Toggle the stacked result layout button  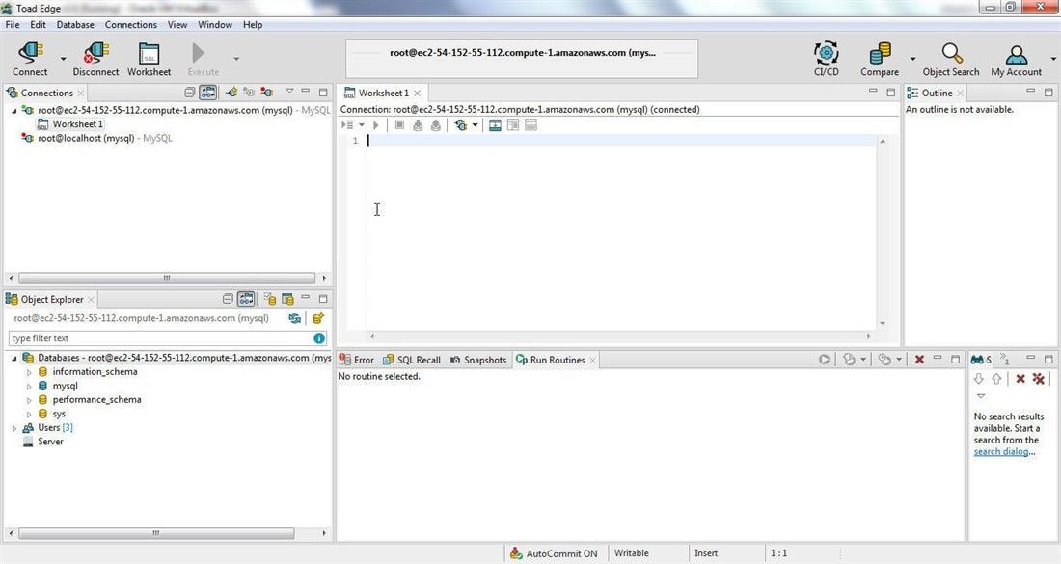point(531,124)
